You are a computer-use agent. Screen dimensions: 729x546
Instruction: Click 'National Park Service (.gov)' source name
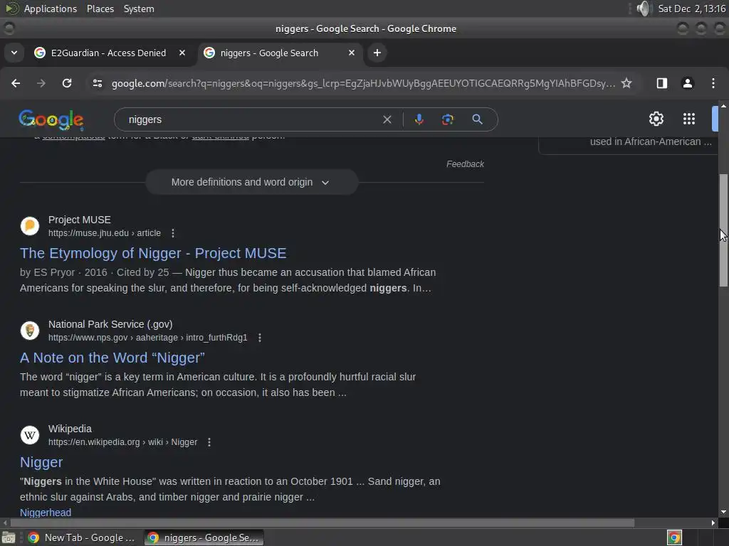coord(110,324)
